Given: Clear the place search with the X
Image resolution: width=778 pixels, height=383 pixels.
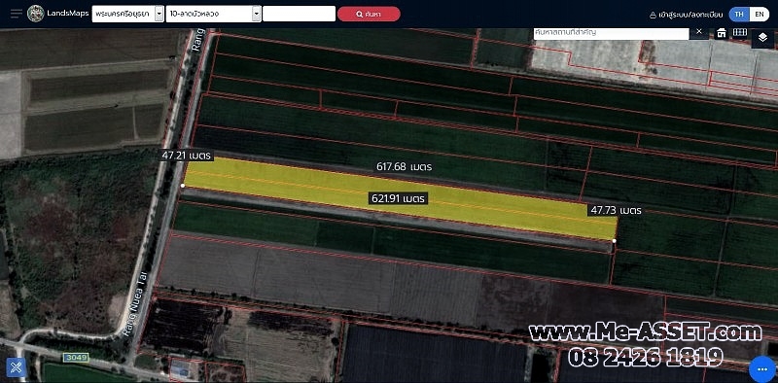Looking at the screenshot, I should [699, 32].
